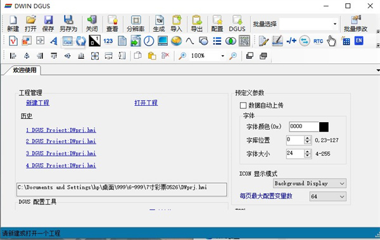
Task: Select the analog clock display tool
Action: 149,41
